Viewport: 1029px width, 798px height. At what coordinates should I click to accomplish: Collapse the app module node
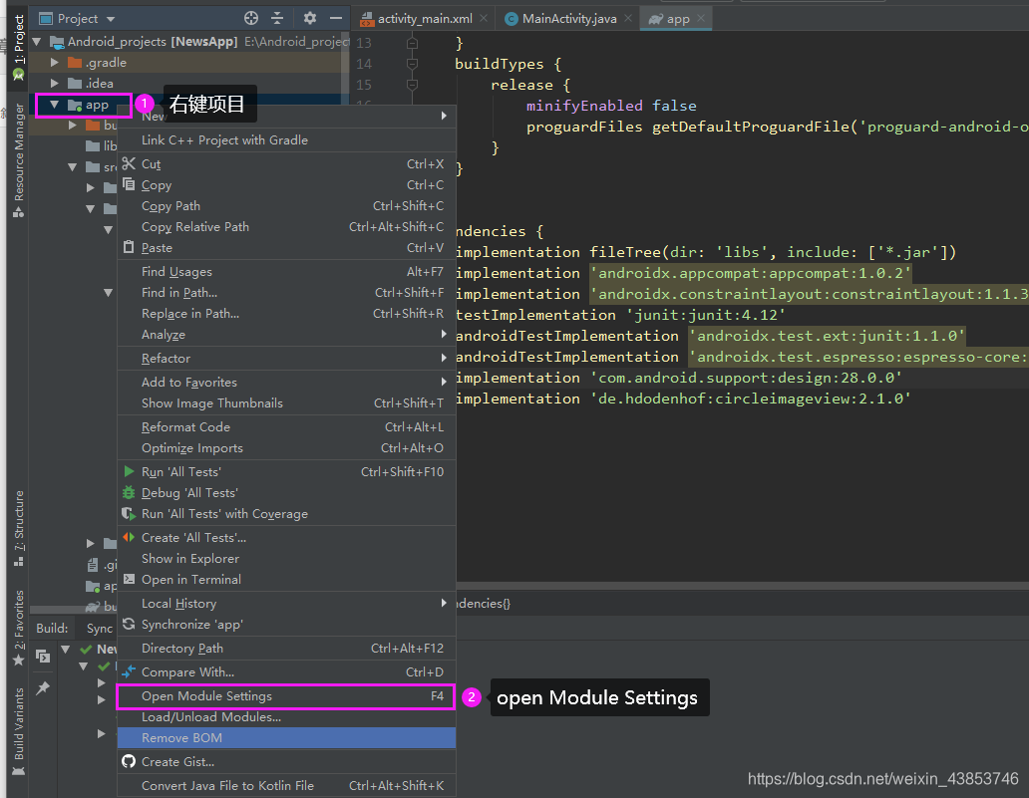pos(54,105)
